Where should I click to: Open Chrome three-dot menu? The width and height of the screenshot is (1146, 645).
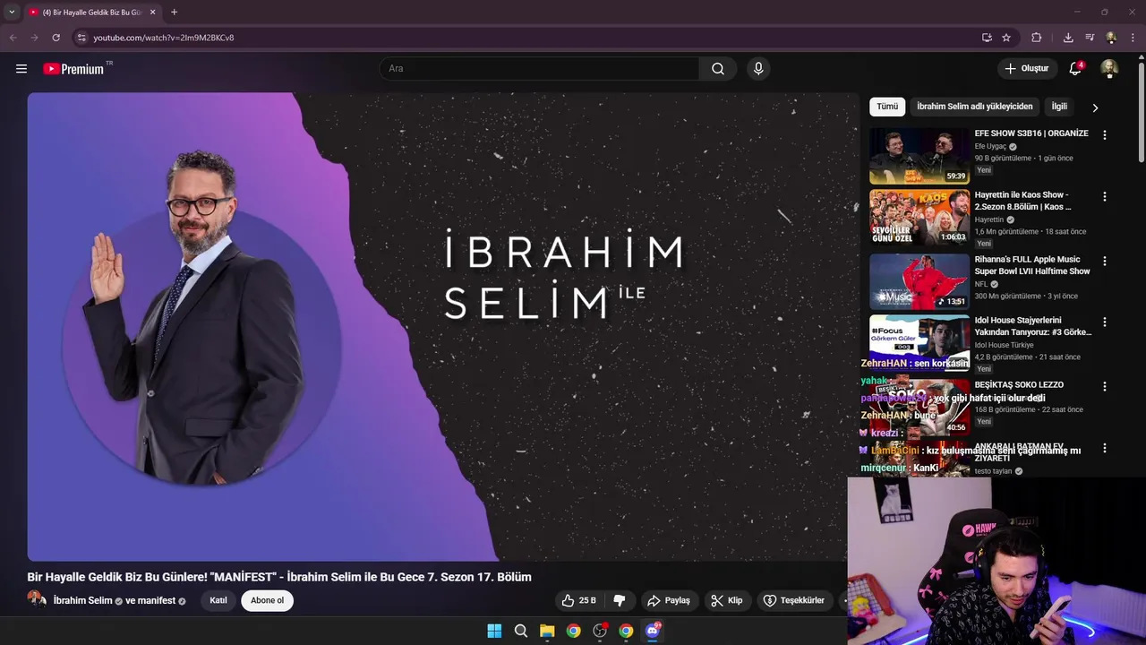tap(1133, 38)
